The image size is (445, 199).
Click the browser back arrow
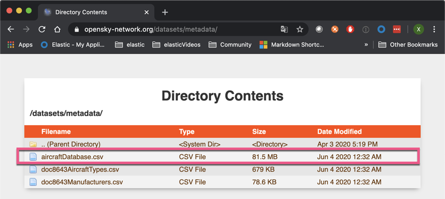click(x=11, y=29)
